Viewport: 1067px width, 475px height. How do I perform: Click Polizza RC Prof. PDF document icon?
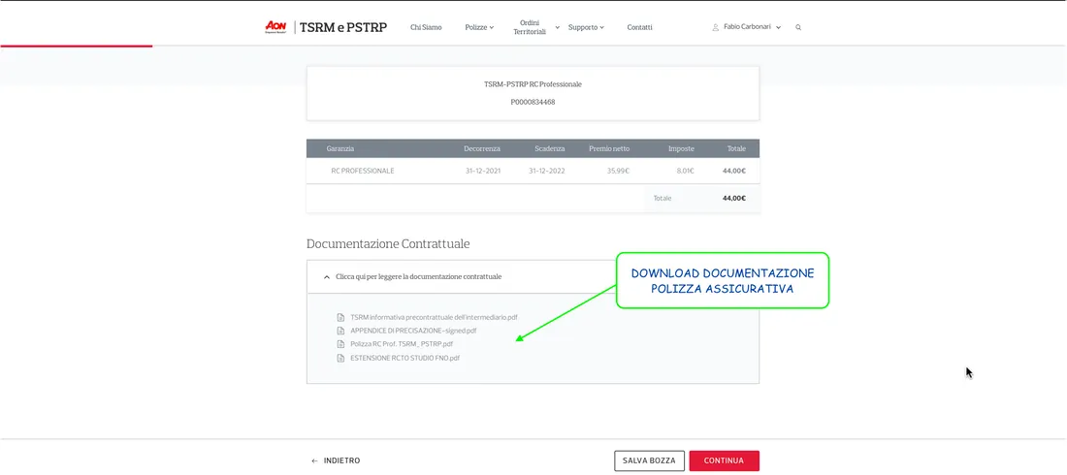click(x=340, y=344)
